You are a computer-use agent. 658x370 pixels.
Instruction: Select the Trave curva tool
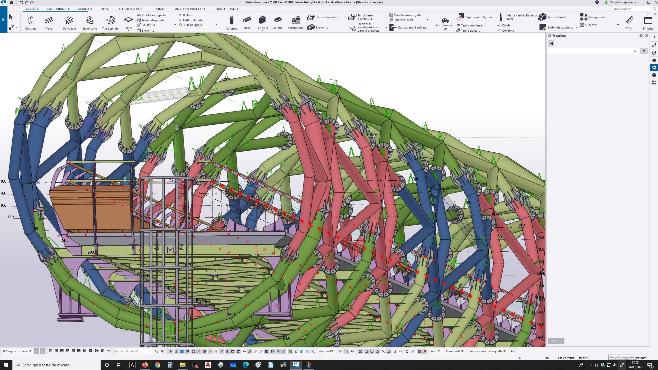(x=90, y=21)
